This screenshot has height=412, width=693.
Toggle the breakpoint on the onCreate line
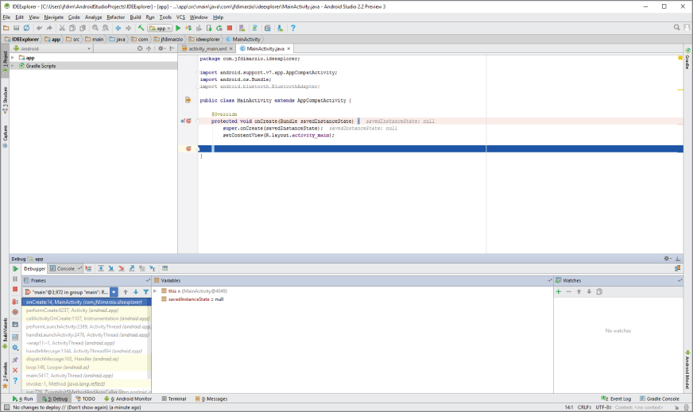188,121
